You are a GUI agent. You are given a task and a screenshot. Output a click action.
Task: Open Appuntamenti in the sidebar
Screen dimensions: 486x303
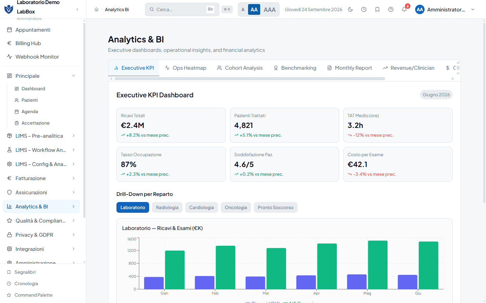[x=41, y=30]
